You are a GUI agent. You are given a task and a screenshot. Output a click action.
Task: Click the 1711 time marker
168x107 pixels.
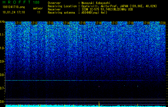click(18, 23)
